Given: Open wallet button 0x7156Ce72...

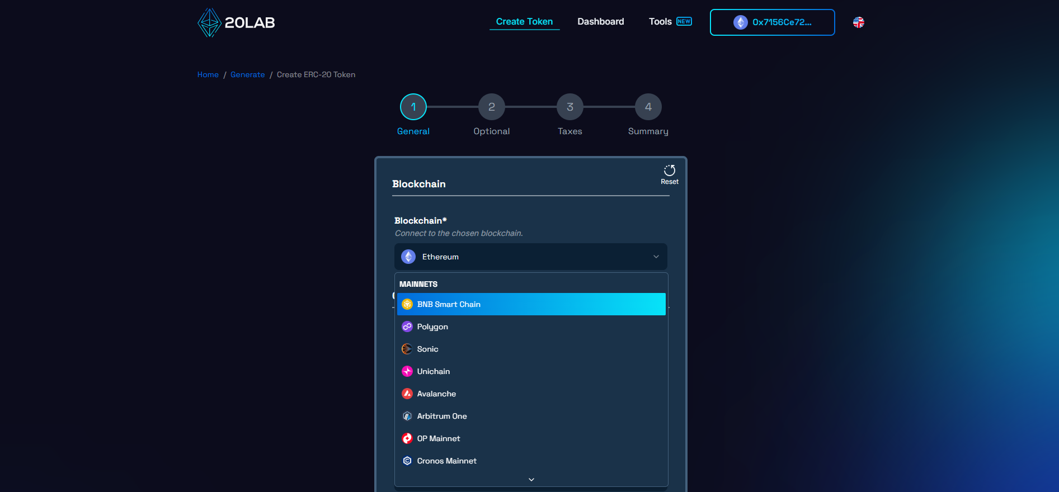Looking at the screenshot, I should [772, 22].
